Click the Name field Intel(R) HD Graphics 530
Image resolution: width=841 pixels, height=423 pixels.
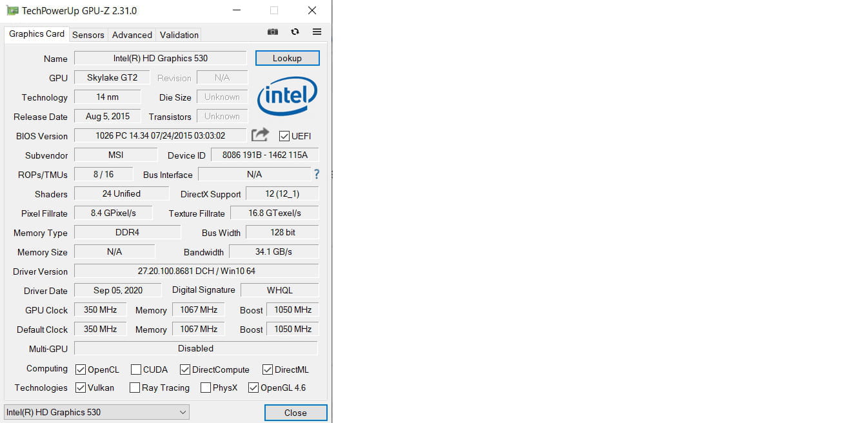click(x=161, y=58)
